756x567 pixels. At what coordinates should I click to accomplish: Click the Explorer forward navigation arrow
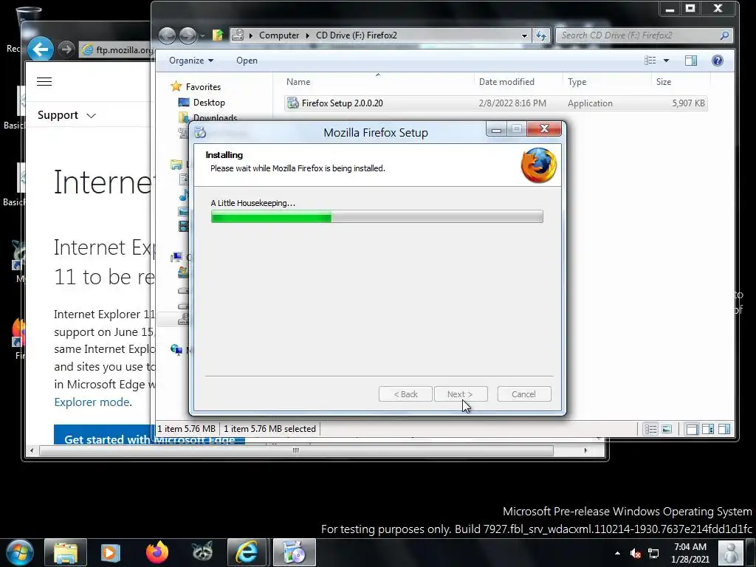(x=188, y=35)
